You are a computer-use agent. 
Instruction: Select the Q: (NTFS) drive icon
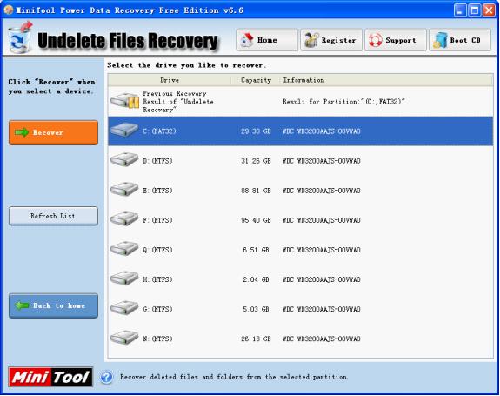tap(124, 249)
